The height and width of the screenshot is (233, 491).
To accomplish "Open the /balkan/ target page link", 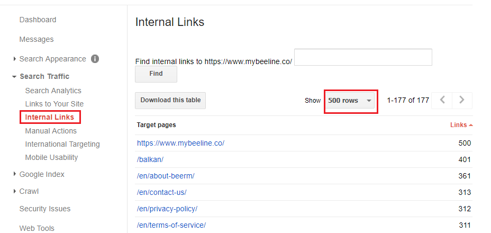I will 150,159.
